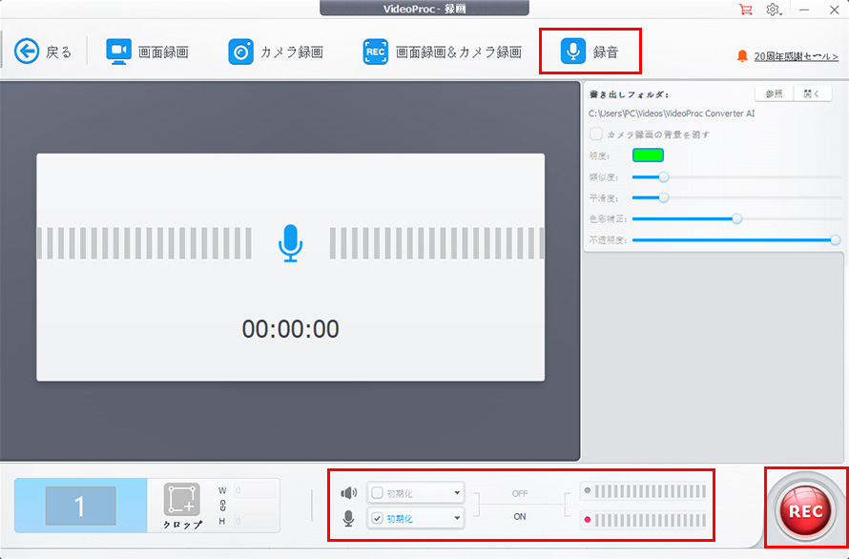This screenshot has width=849, height=559.
Task: Click the back arrow icon (戻る)
Action: pos(27,52)
